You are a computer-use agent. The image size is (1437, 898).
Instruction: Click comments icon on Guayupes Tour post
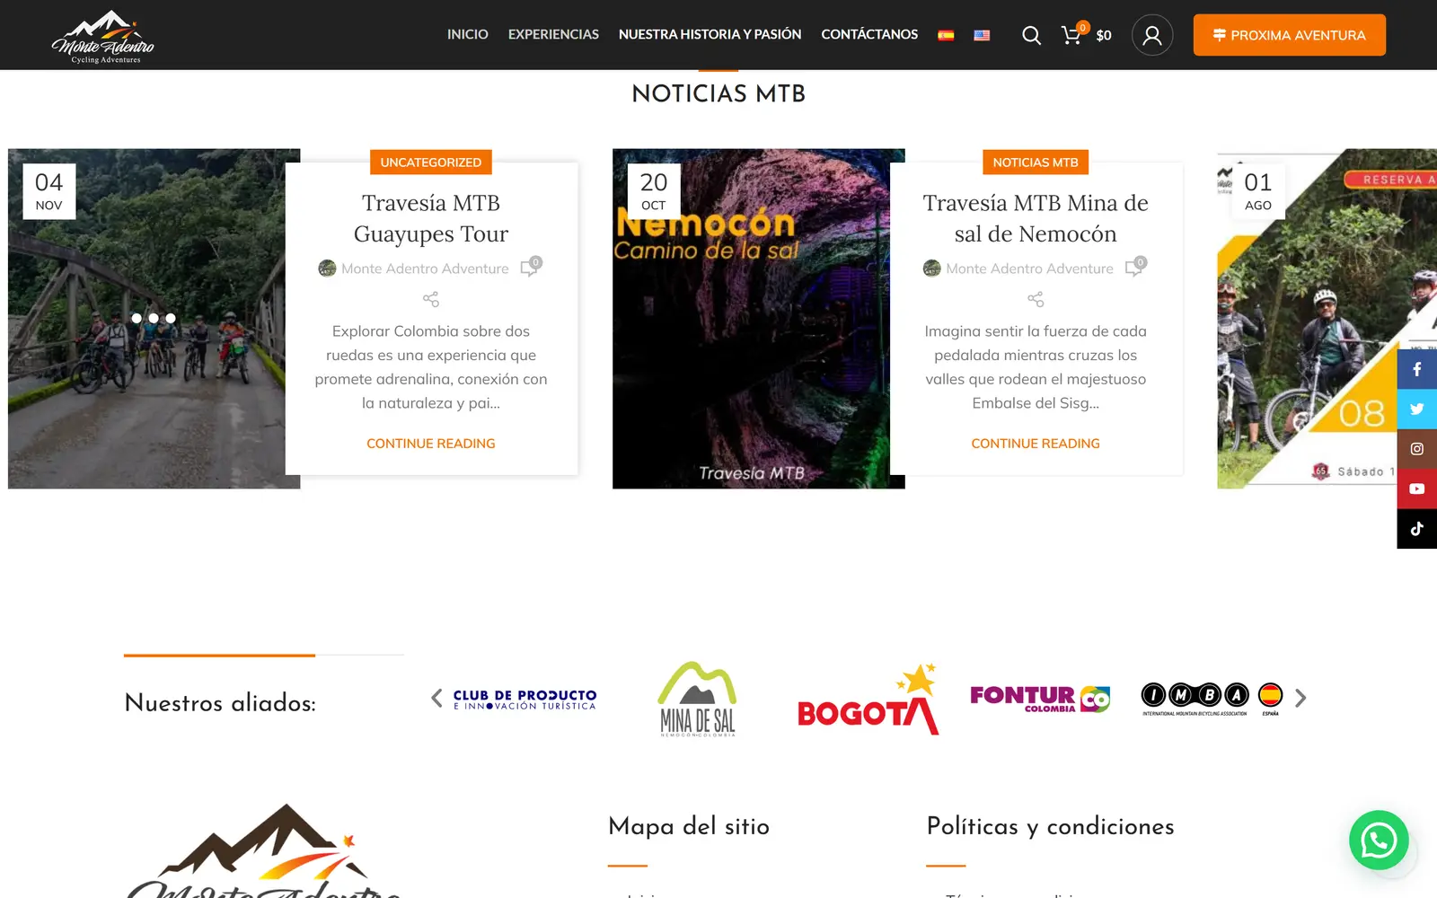click(531, 267)
